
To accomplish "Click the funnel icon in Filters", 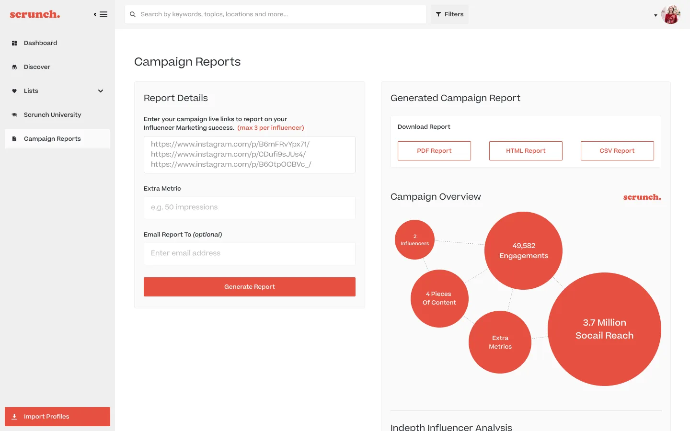I will point(438,14).
